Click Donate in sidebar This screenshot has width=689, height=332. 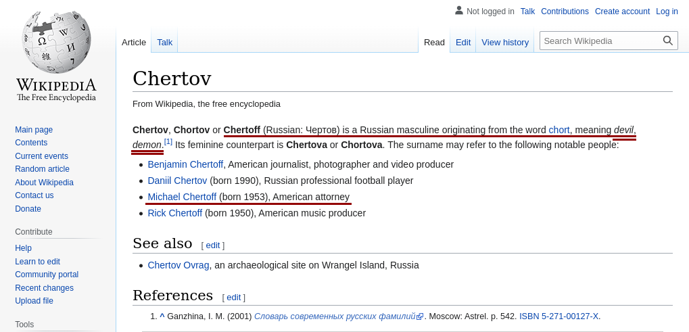(28, 208)
